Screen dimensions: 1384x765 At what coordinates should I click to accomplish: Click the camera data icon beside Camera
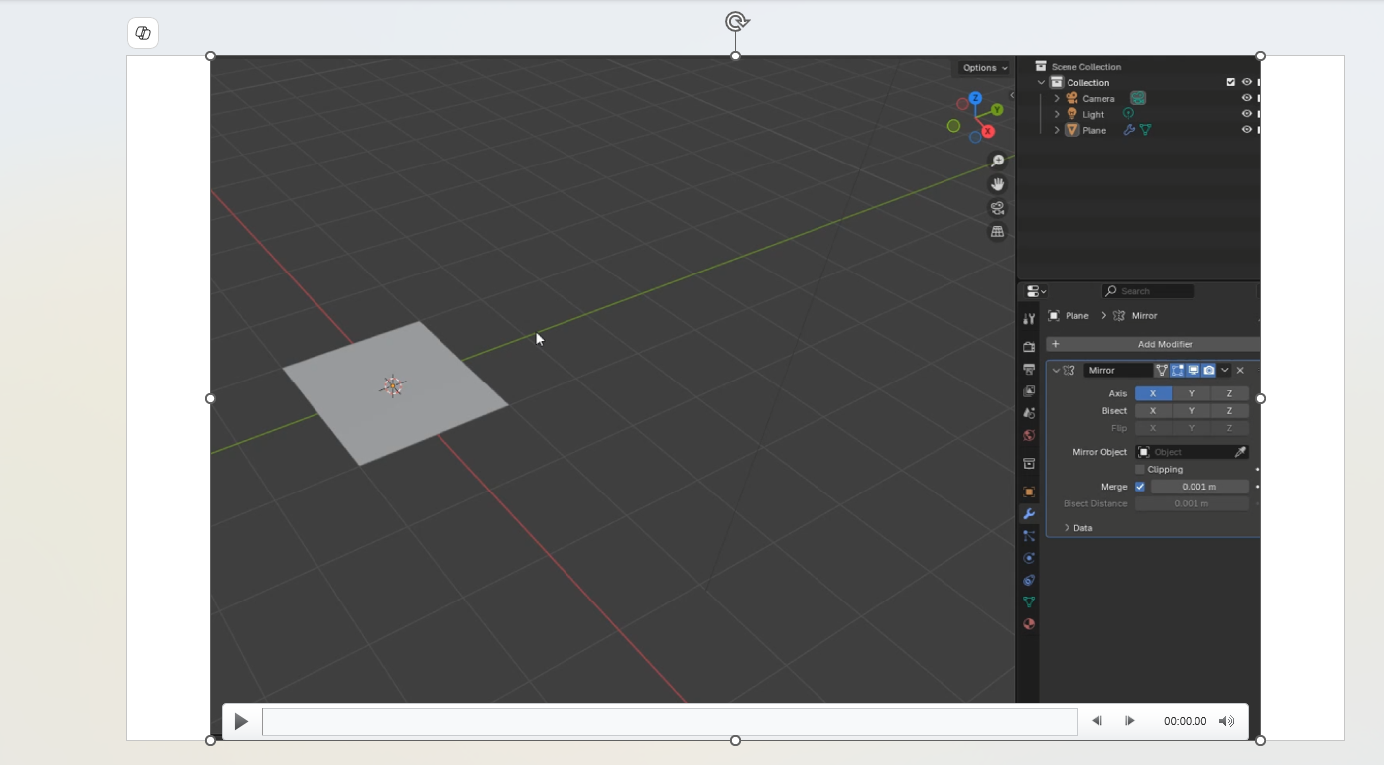(x=1138, y=98)
